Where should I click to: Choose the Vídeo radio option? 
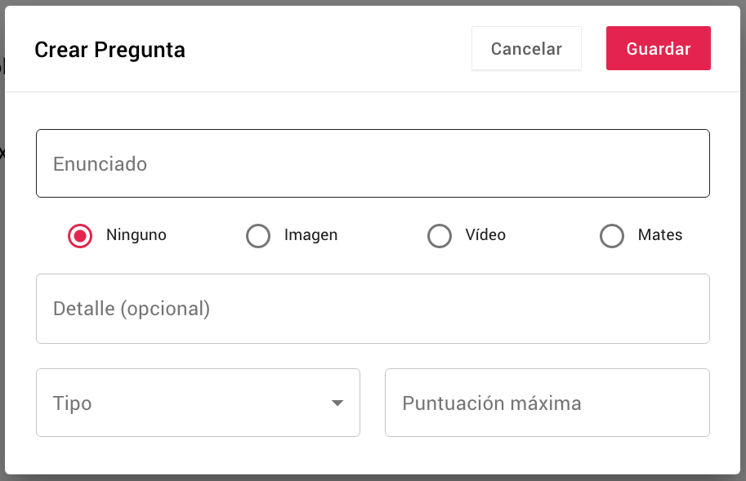(440, 236)
